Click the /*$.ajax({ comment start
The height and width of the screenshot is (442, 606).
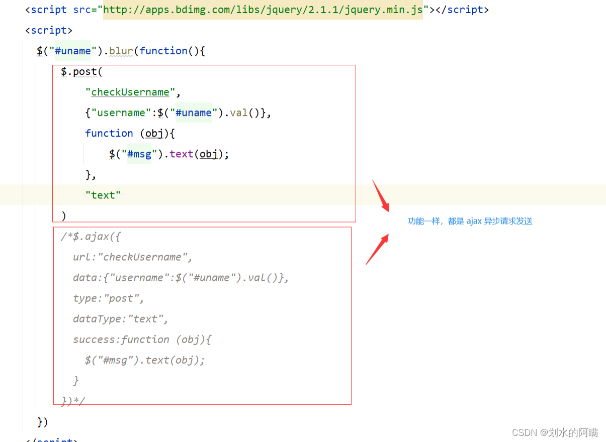pyautogui.click(x=91, y=236)
